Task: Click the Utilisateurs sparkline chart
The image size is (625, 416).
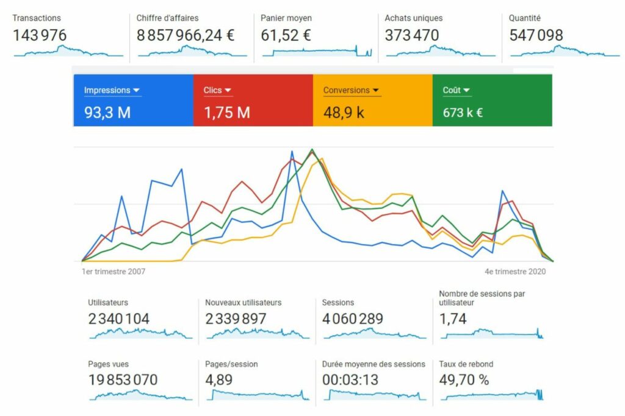Action: (141, 333)
